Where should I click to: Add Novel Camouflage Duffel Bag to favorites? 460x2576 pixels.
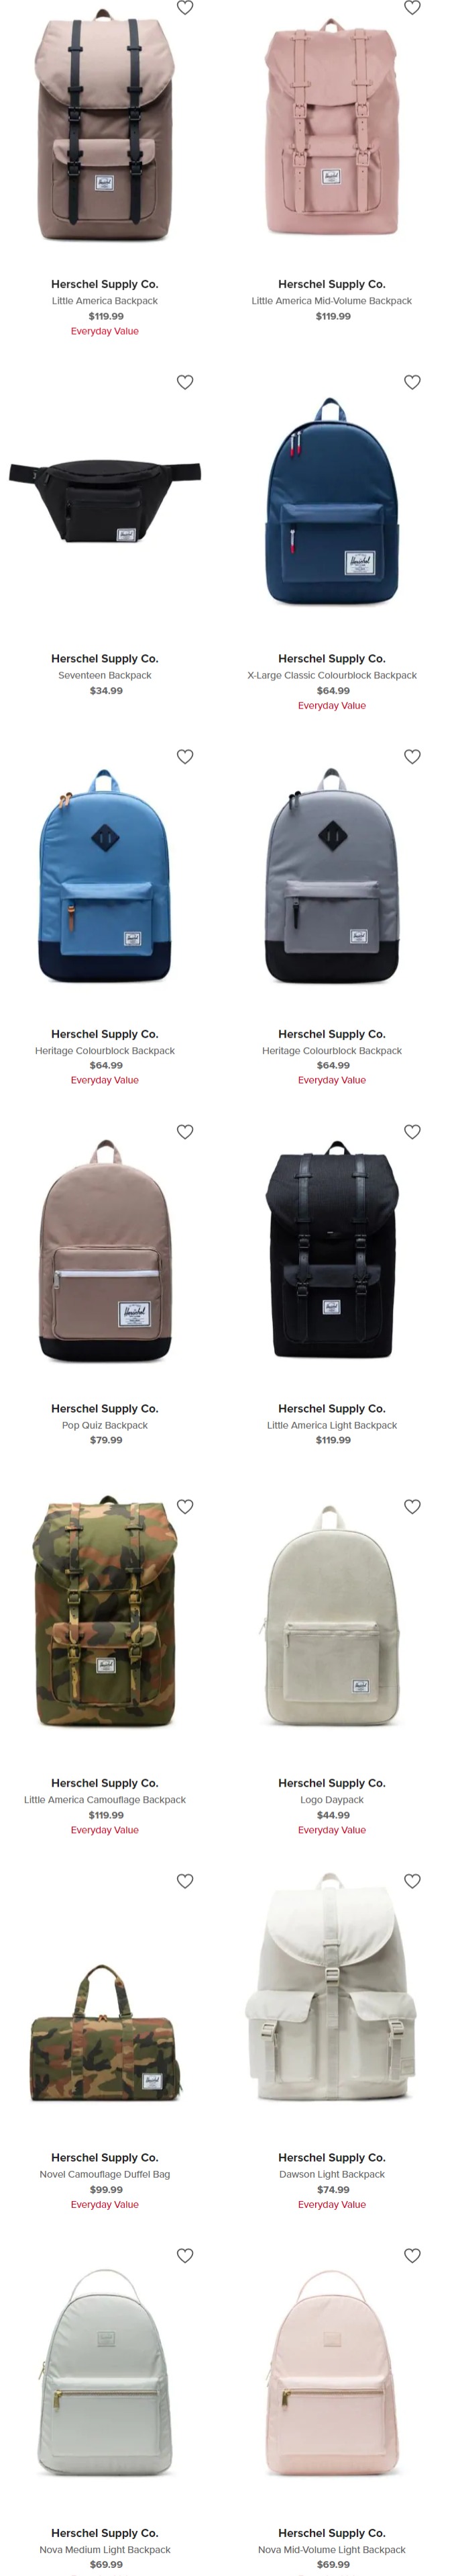[x=184, y=1881]
